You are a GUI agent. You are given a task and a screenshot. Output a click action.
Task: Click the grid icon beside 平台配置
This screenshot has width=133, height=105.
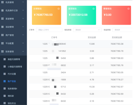(x=2, y=43)
